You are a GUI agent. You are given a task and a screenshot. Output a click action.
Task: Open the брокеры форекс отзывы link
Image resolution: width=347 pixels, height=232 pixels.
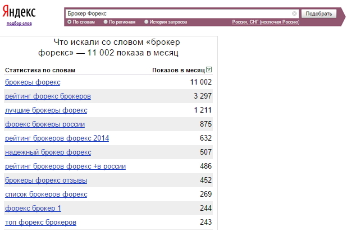tap(46, 180)
